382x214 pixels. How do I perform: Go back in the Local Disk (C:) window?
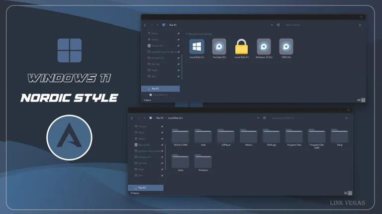(x=132, y=118)
